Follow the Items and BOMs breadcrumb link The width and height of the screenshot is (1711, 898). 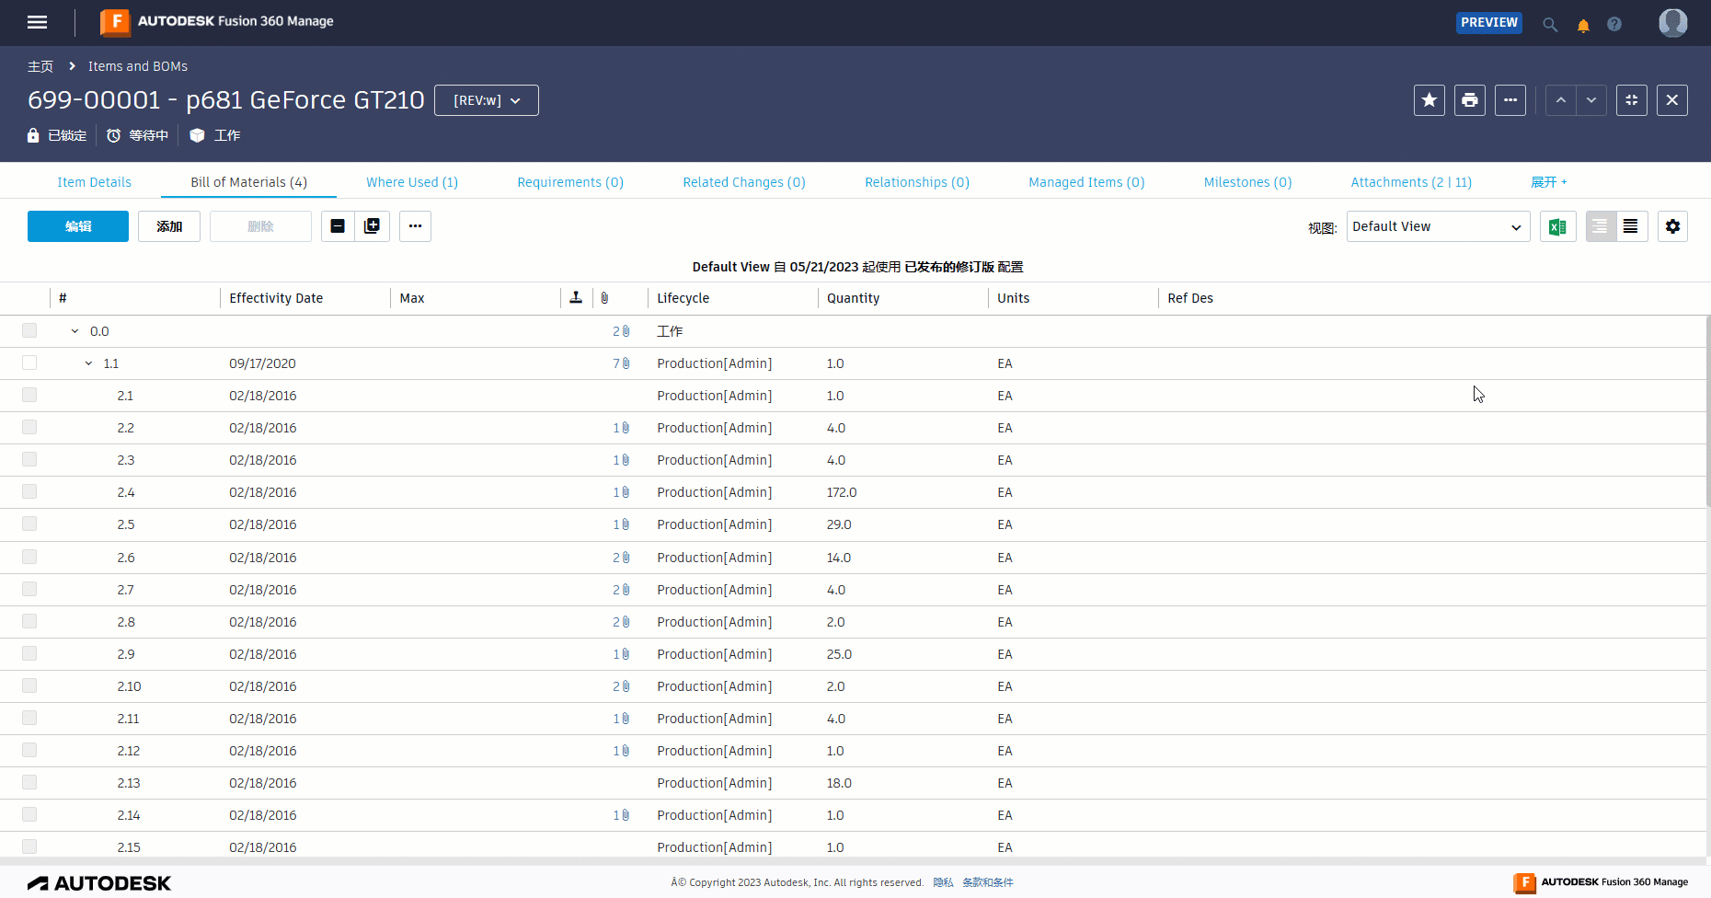137,65
